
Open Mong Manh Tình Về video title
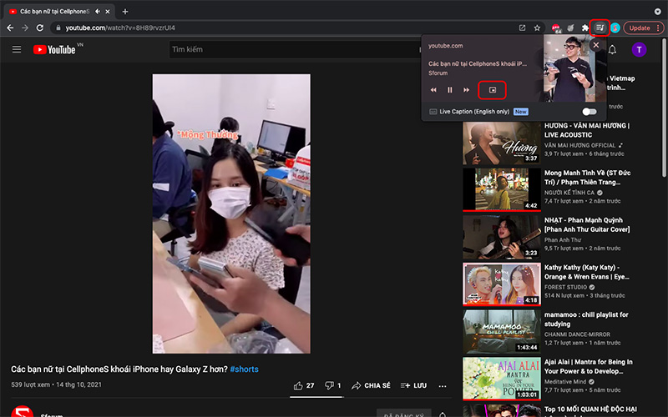pyautogui.click(x=587, y=178)
